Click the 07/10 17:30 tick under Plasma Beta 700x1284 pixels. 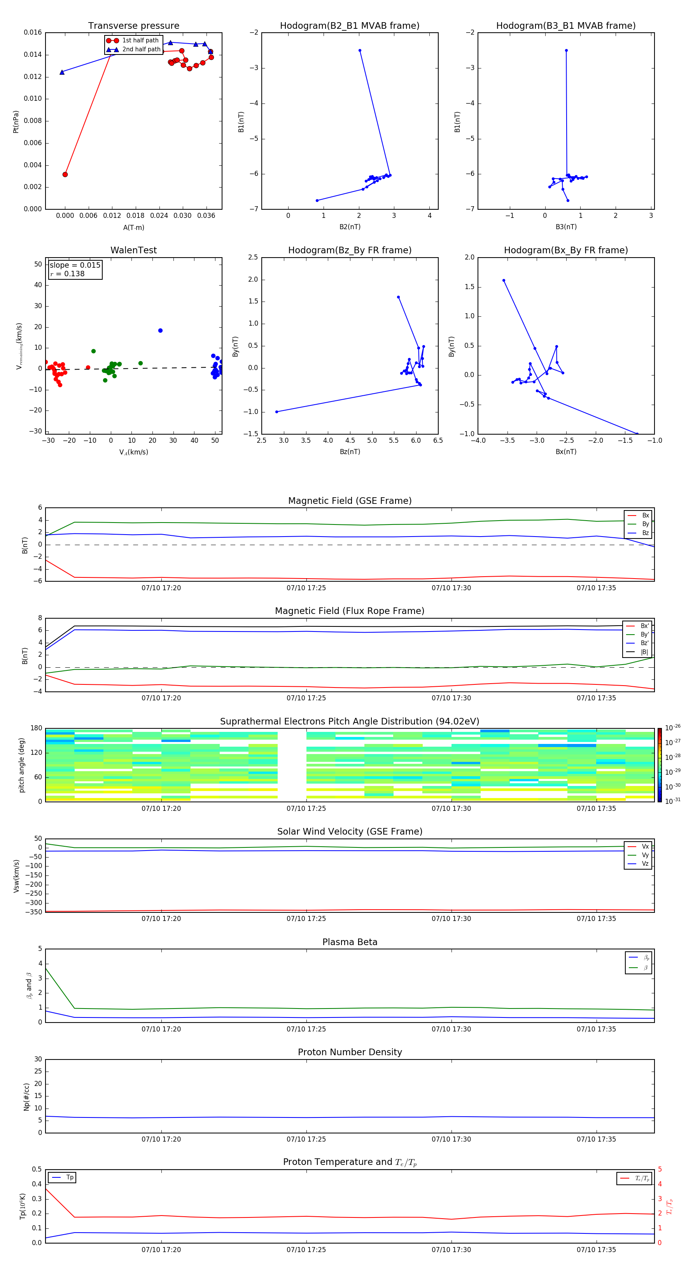tap(451, 1029)
